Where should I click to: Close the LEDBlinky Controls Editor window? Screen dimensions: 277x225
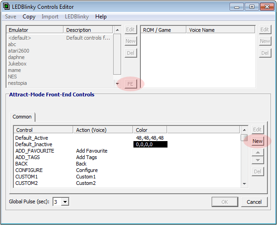267,7
